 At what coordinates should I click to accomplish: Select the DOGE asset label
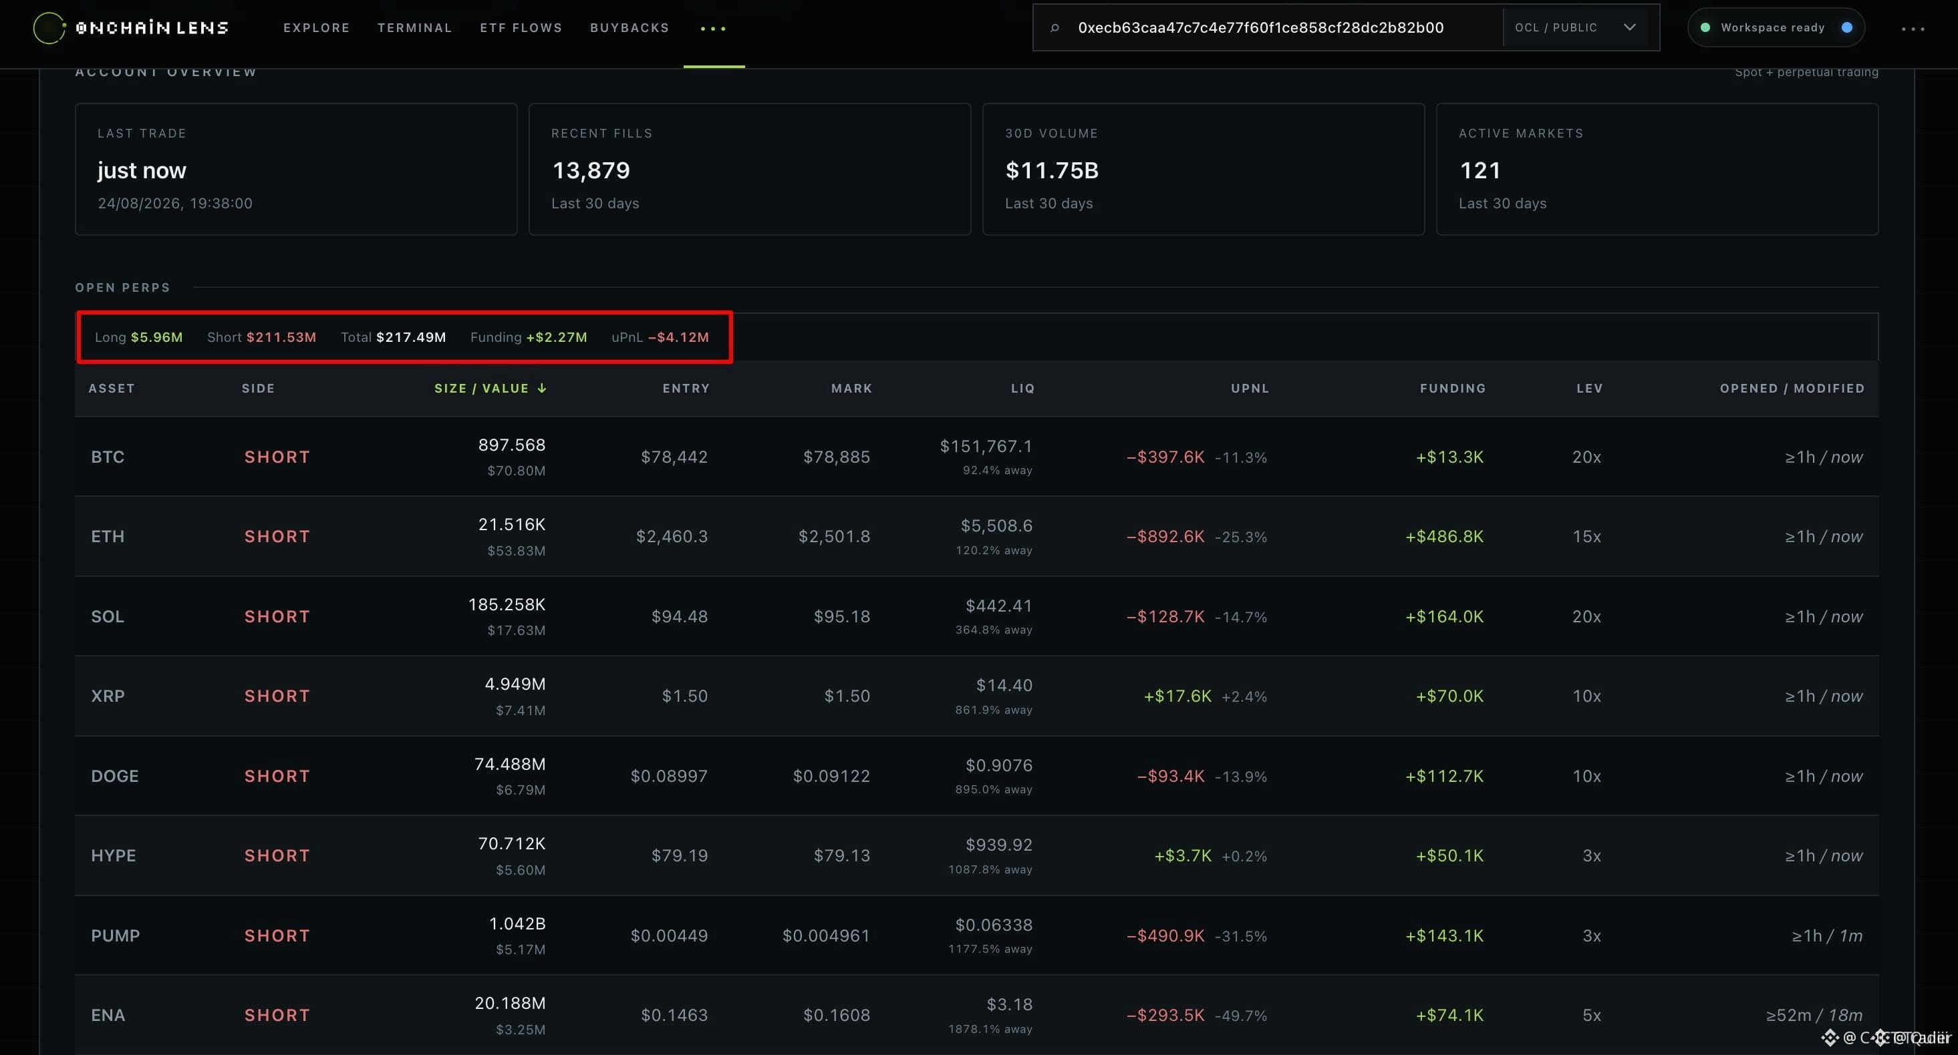point(115,777)
